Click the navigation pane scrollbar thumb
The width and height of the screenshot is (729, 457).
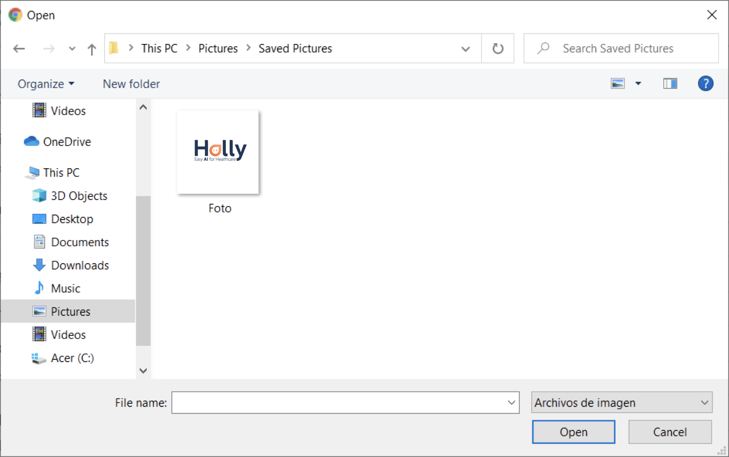click(x=143, y=271)
